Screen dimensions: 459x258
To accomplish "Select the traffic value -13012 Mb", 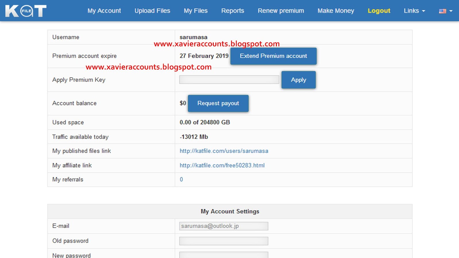I will (x=194, y=137).
